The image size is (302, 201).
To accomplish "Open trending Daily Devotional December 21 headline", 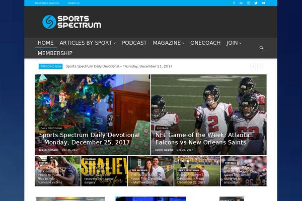I will click(x=119, y=66).
